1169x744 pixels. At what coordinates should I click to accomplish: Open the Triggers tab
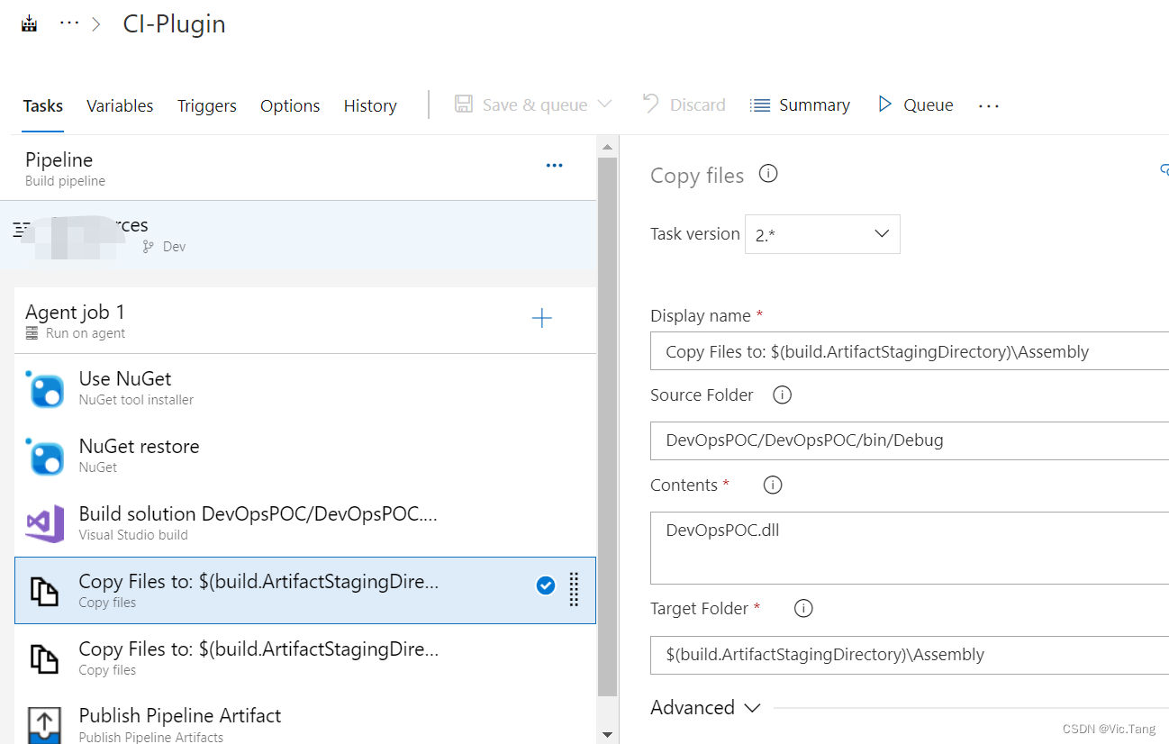pos(206,105)
